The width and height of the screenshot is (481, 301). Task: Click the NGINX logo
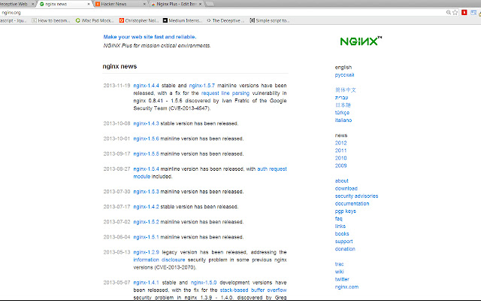pyautogui.click(x=361, y=41)
